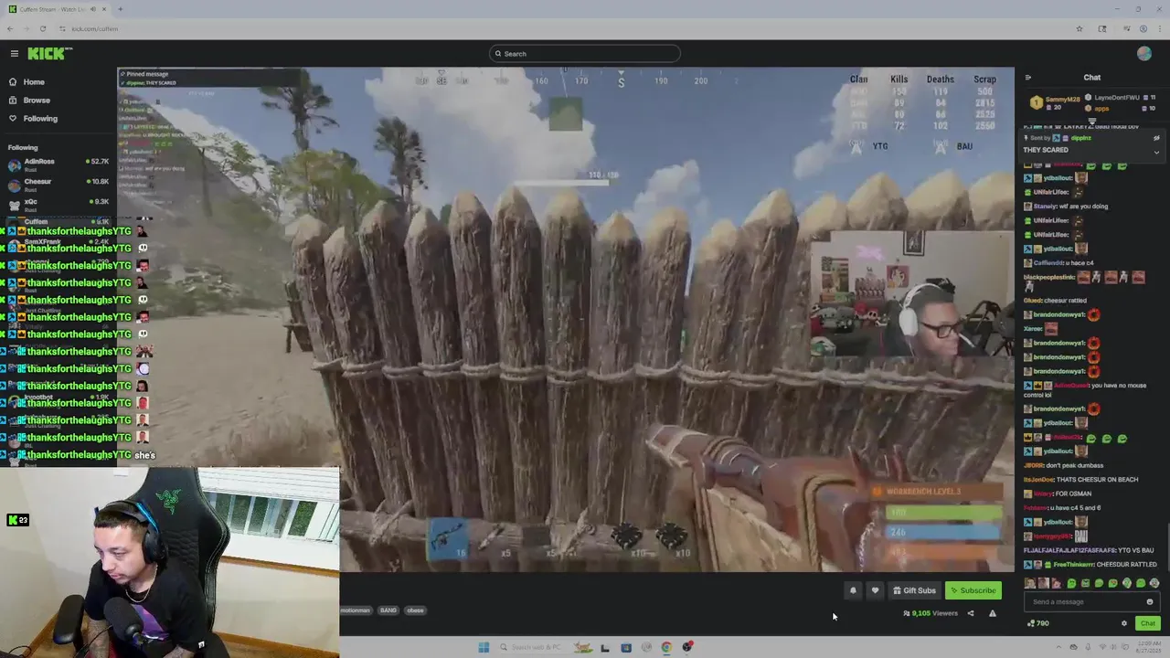Collapse the chat panel icon
1170x658 pixels.
(x=1027, y=78)
